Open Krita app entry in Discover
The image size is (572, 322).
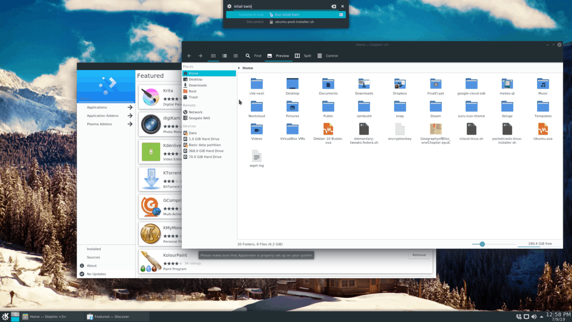(x=160, y=97)
